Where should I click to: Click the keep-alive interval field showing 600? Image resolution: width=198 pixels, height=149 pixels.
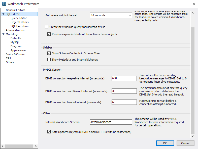(x=124, y=78)
